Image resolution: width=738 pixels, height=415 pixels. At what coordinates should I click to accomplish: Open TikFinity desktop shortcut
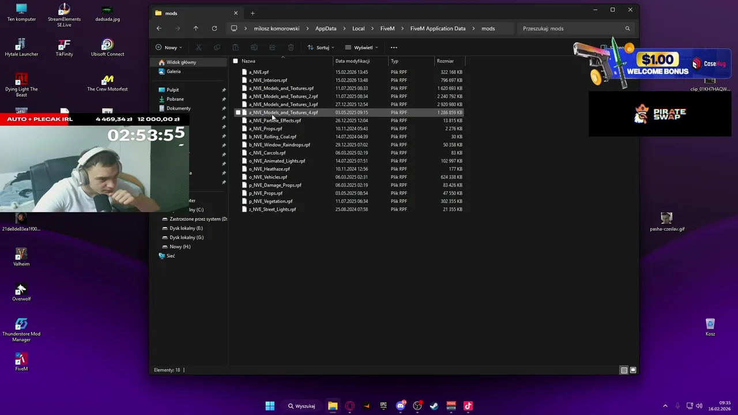[64, 47]
